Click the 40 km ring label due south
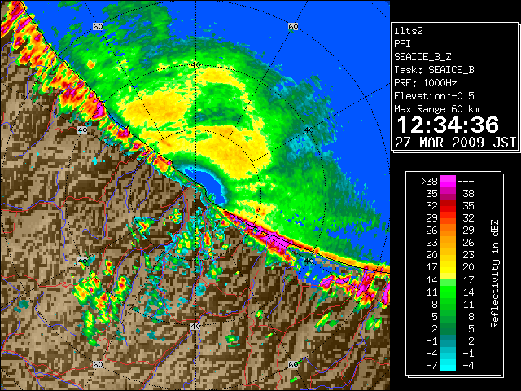 pyautogui.click(x=195, y=326)
